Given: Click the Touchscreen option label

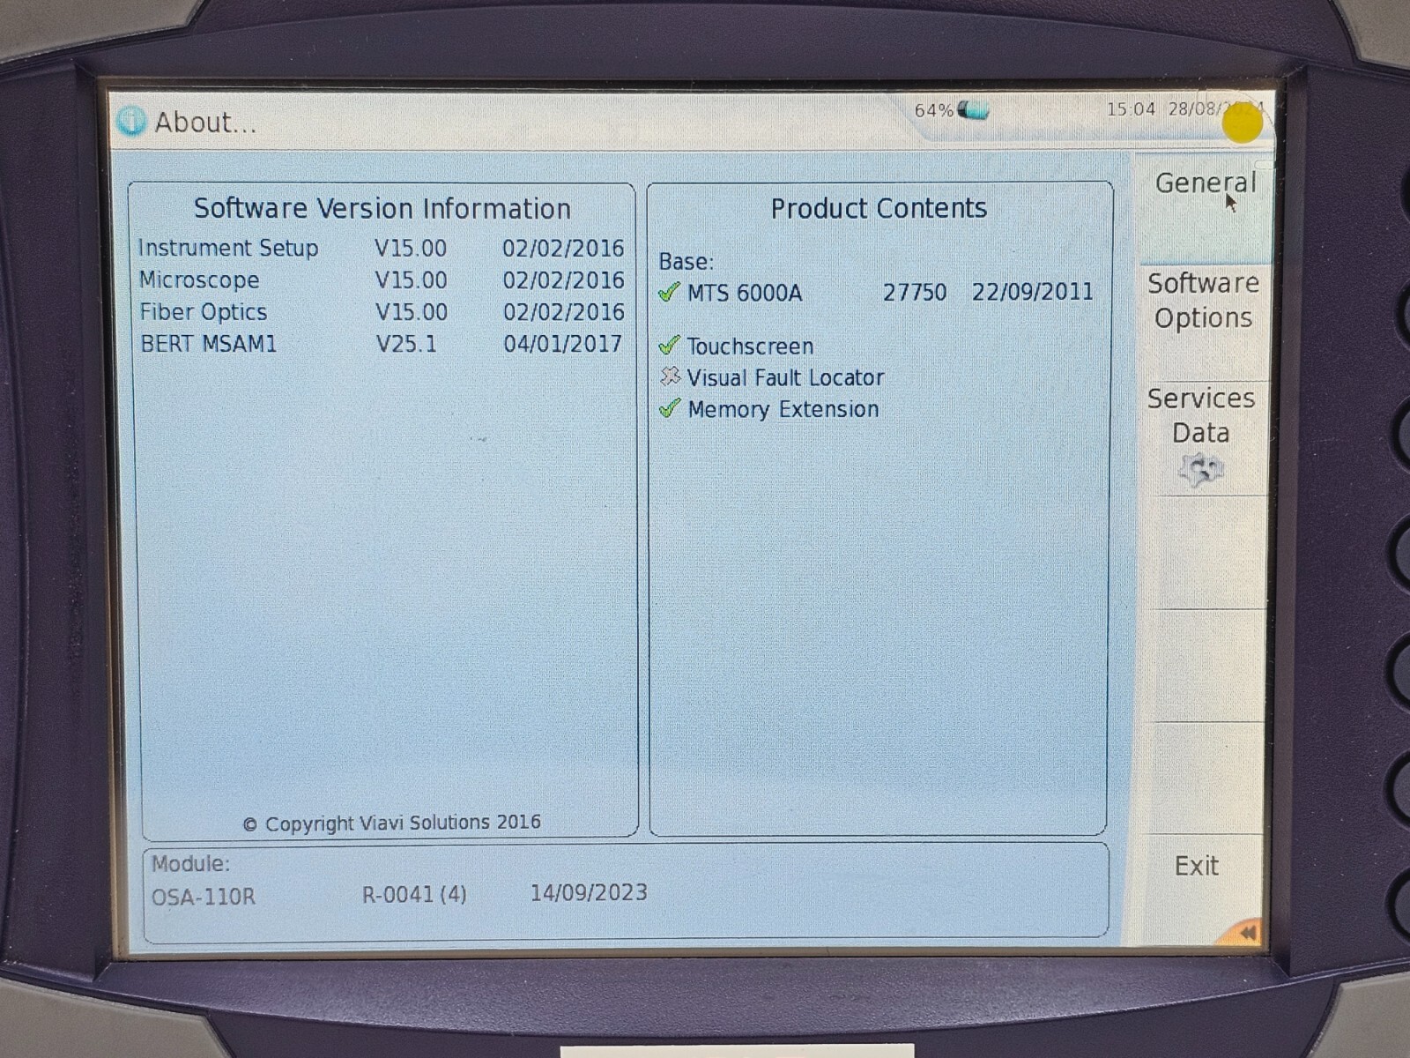Looking at the screenshot, I should click(x=750, y=346).
